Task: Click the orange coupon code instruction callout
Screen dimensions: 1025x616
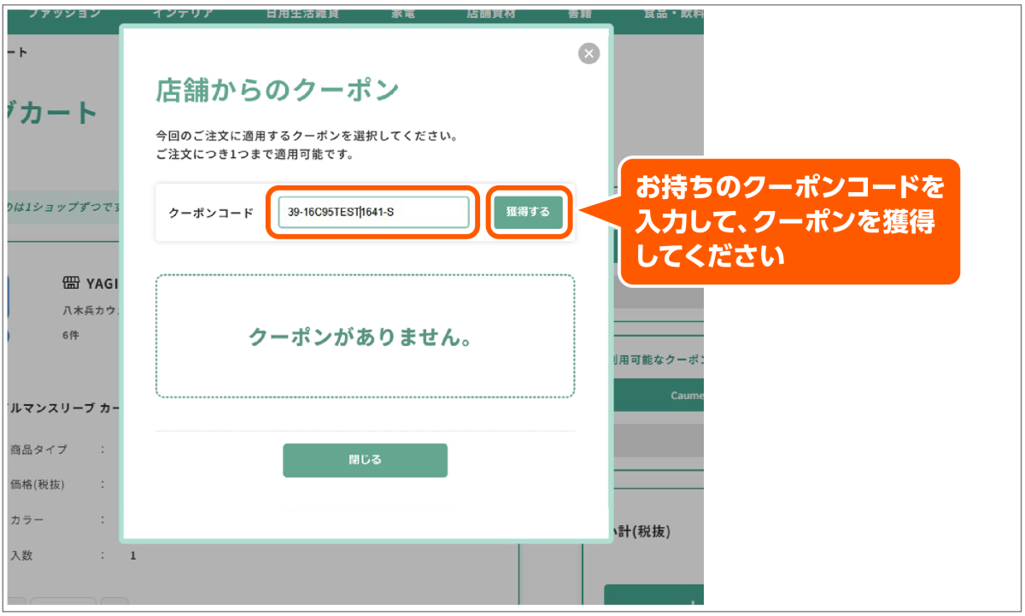Action: tap(789, 221)
